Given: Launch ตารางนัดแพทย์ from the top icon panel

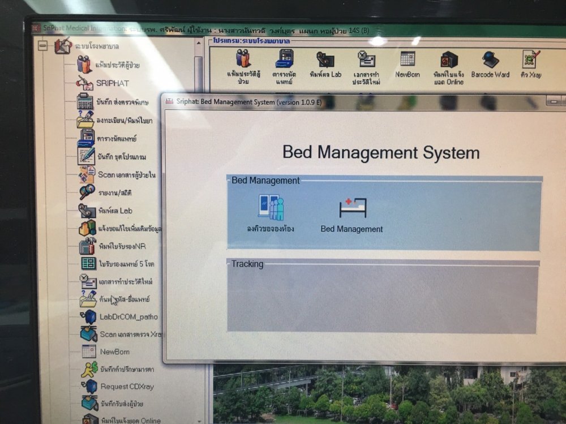Looking at the screenshot, I should (x=285, y=67).
